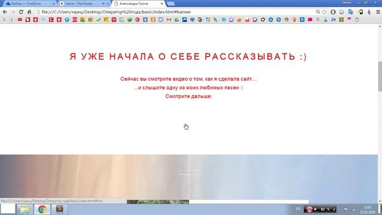Image resolution: width=382 pixels, height=215 pixels.
Task: Switch to Chrome in the taskbar
Action: pos(42,209)
